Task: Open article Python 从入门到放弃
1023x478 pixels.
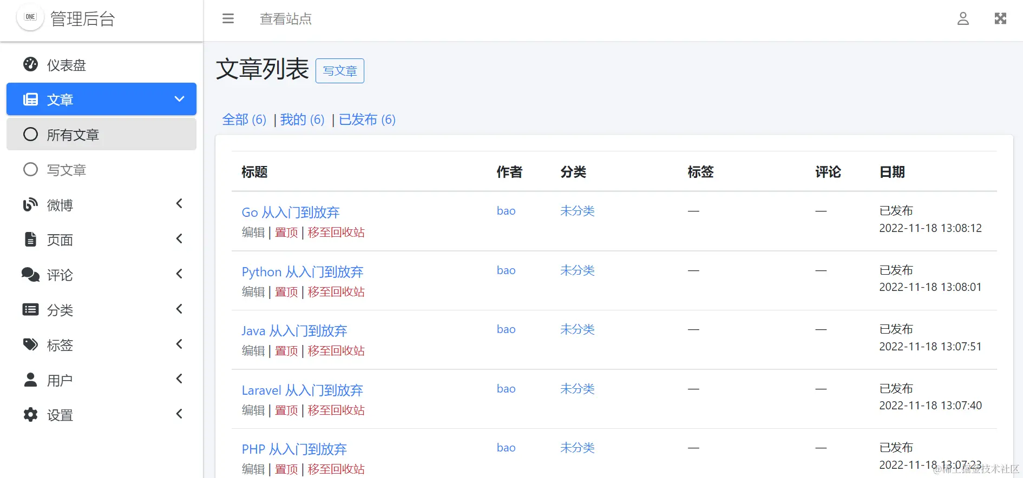Action: (303, 272)
